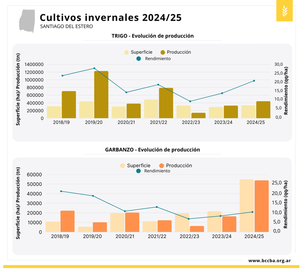The height and width of the screenshot is (272, 307).
Task: Select the Trigo 2019/20 Rendimiento data point
Action: 94,68
